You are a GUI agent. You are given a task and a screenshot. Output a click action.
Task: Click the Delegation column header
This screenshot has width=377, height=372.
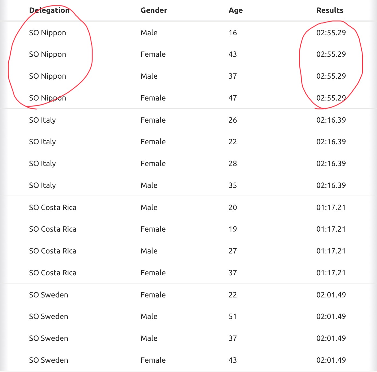tap(49, 10)
